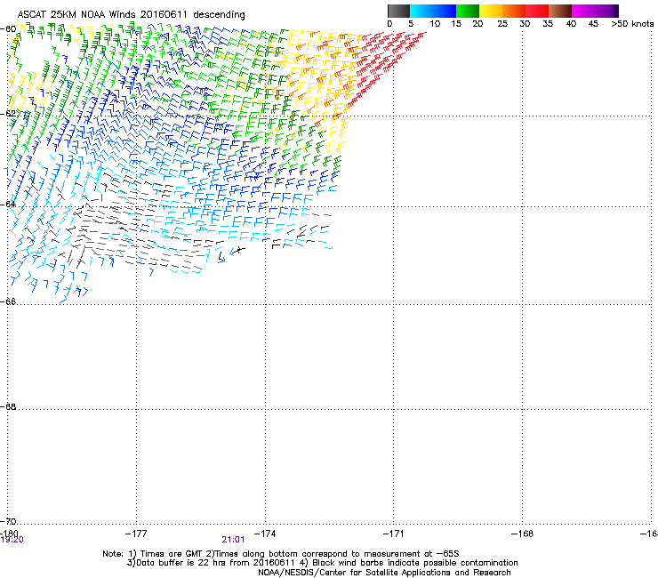Click the '10' legend scale label
The width and height of the screenshot is (658, 578).
(x=435, y=24)
